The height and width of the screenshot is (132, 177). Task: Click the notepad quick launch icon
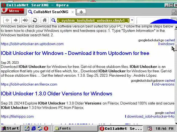pyautogui.click(x=27, y=128)
